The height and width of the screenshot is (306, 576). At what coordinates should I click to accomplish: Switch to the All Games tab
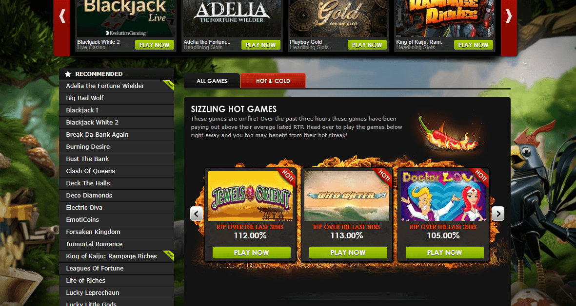(x=212, y=81)
